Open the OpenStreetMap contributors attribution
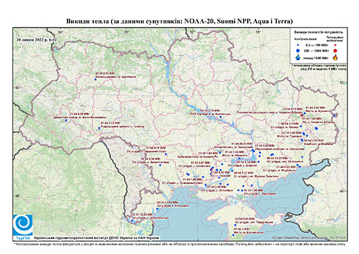This screenshot has width=359, height=254. (x=309, y=237)
